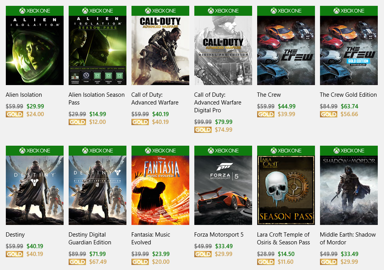Click the Gold badge under Fantasia: Music Evolved
The width and height of the screenshot is (384, 270).
pyautogui.click(x=140, y=262)
